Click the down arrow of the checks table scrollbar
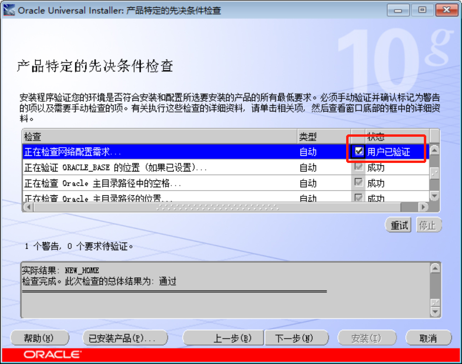The image size is (462, 364). (x=434, y=195)
